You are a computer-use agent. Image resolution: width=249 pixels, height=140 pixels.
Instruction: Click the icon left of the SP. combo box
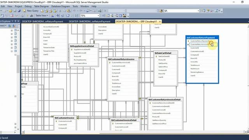[x=161, y=11]
